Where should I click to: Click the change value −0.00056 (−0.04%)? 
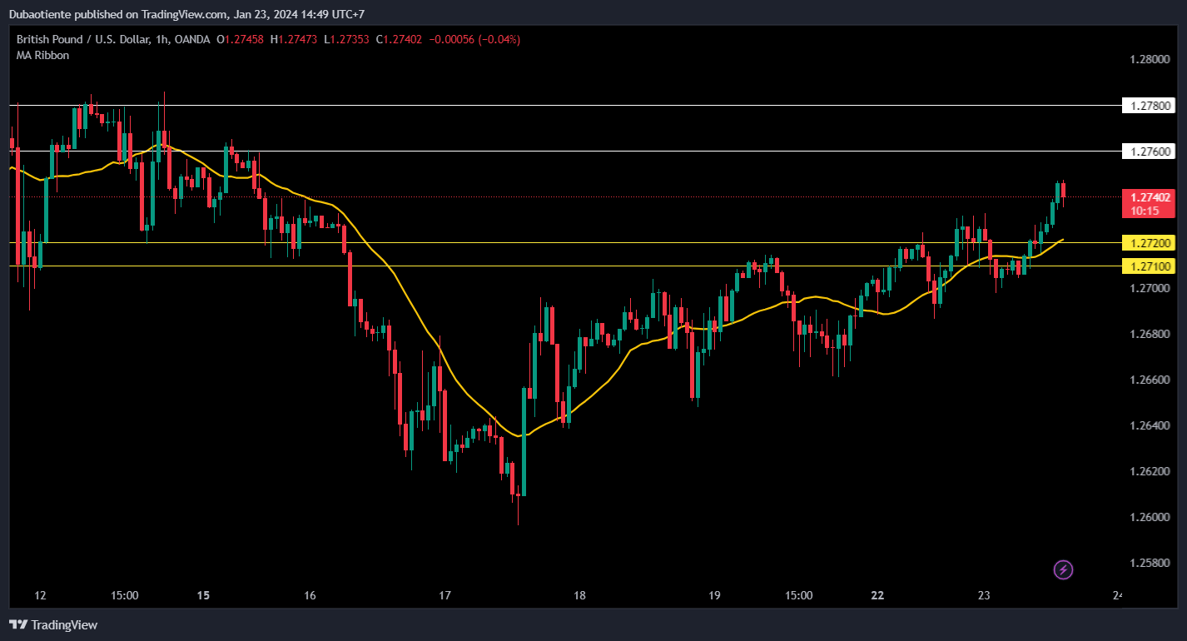coord(474,39)
